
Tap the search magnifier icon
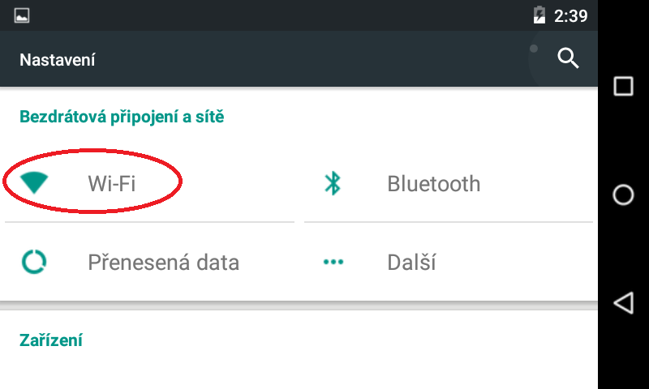568,58
